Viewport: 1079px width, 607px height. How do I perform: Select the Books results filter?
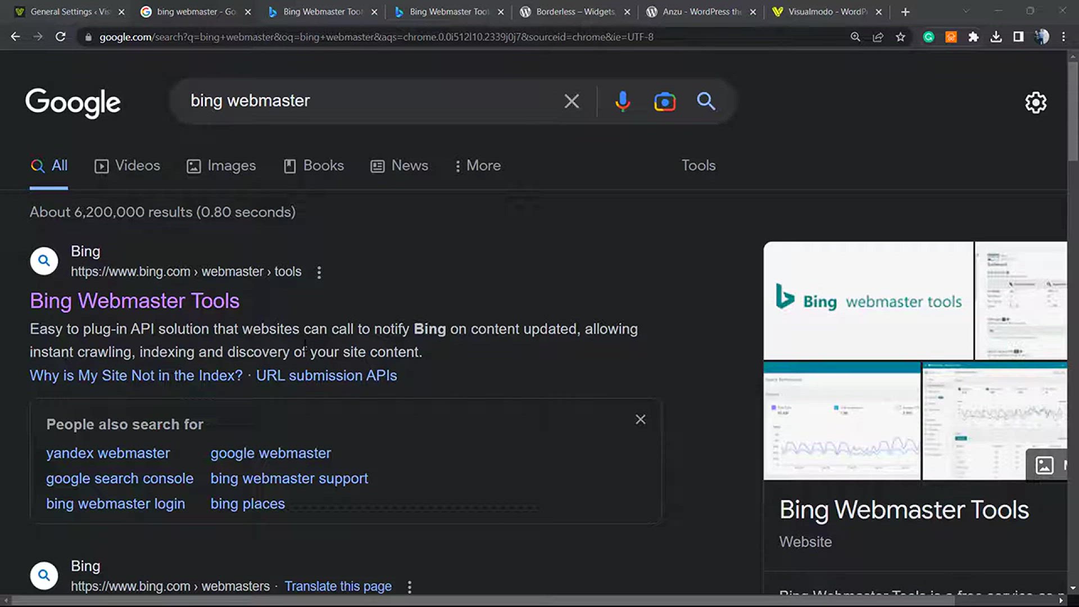click(x=314, y=166)
